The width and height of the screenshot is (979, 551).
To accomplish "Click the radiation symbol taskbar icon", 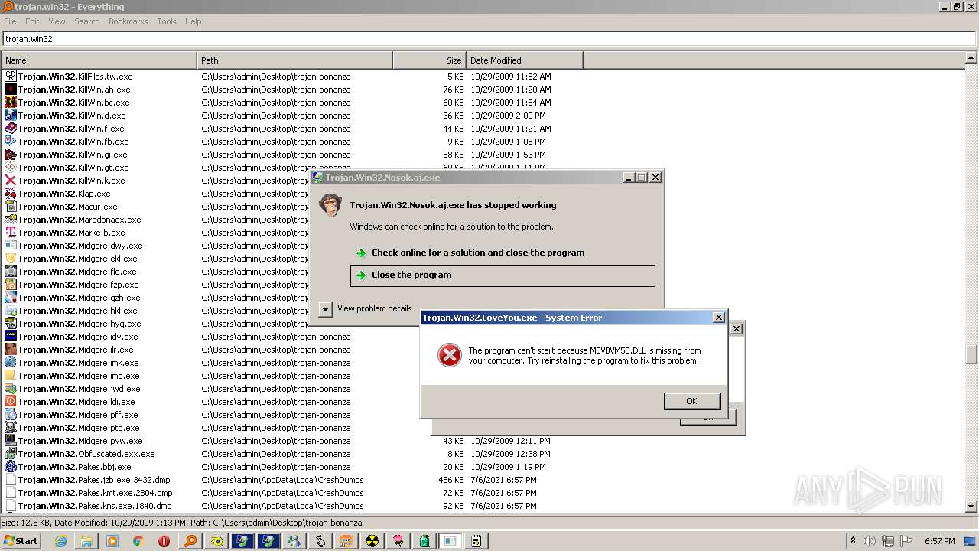I will pyautogui.click(x=372, y=541).
